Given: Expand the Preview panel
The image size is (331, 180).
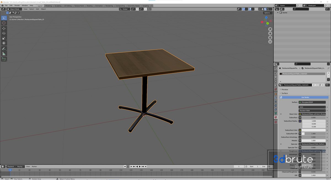Looking at the screenshot, I should [x=285, y=89].
